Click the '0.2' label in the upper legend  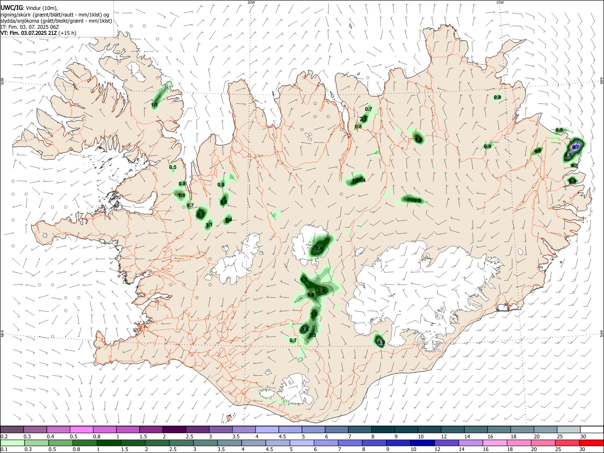click(x=3, y=436)
